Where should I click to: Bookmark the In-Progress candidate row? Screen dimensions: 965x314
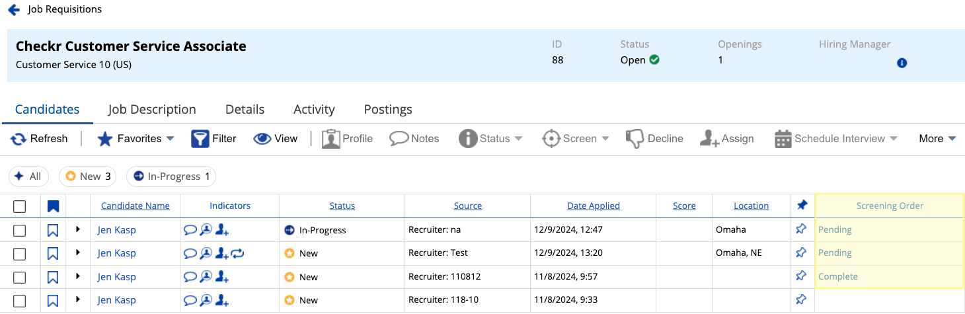54,230
